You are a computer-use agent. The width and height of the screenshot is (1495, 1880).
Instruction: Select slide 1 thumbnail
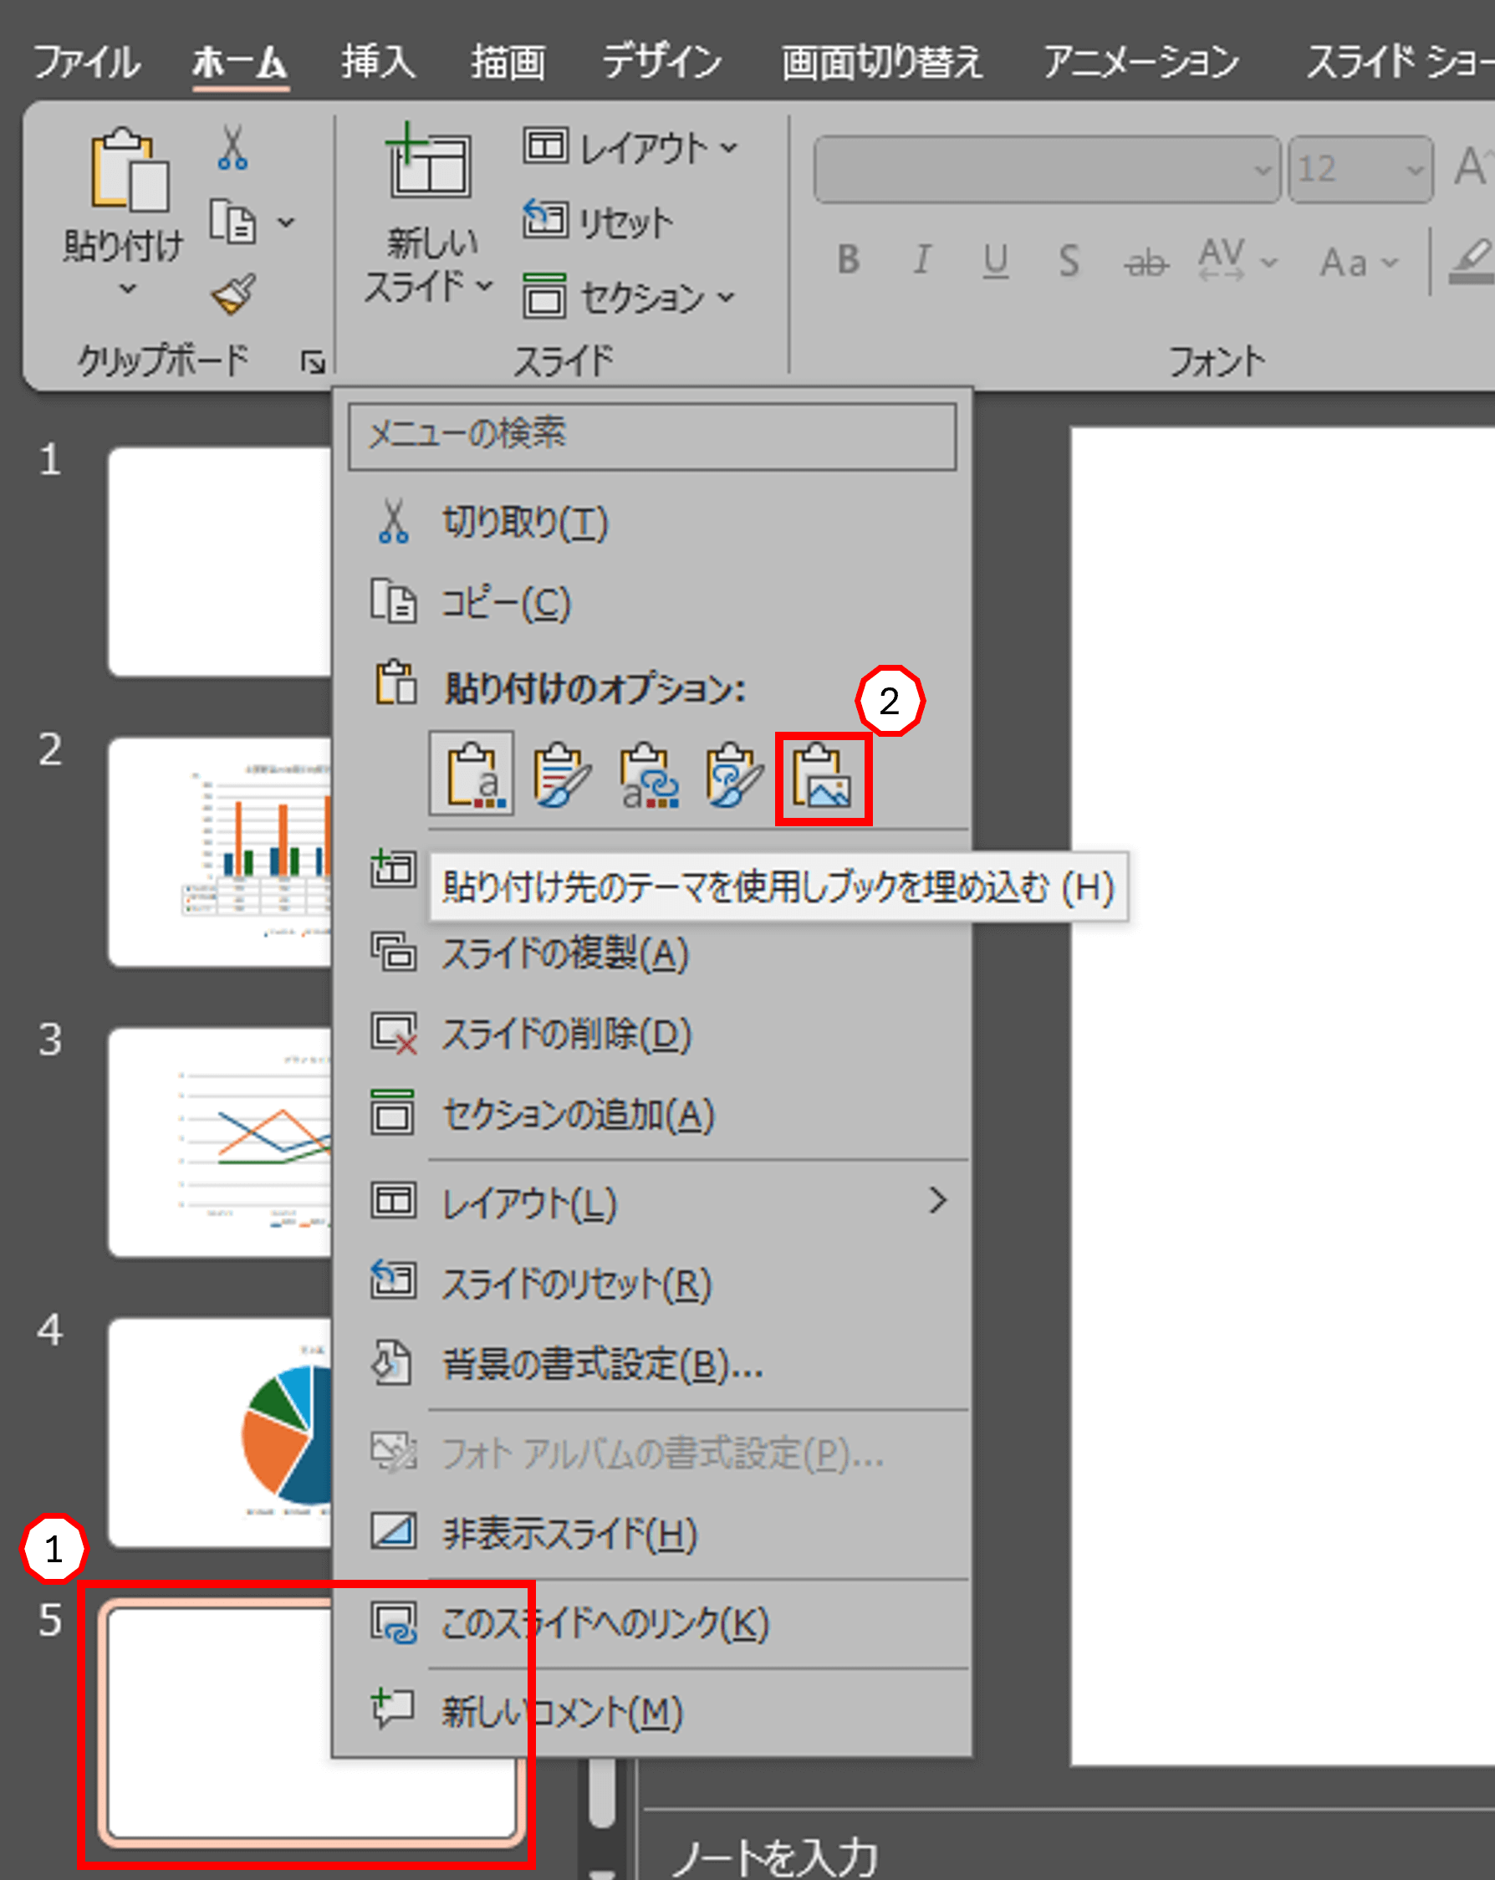220,561
